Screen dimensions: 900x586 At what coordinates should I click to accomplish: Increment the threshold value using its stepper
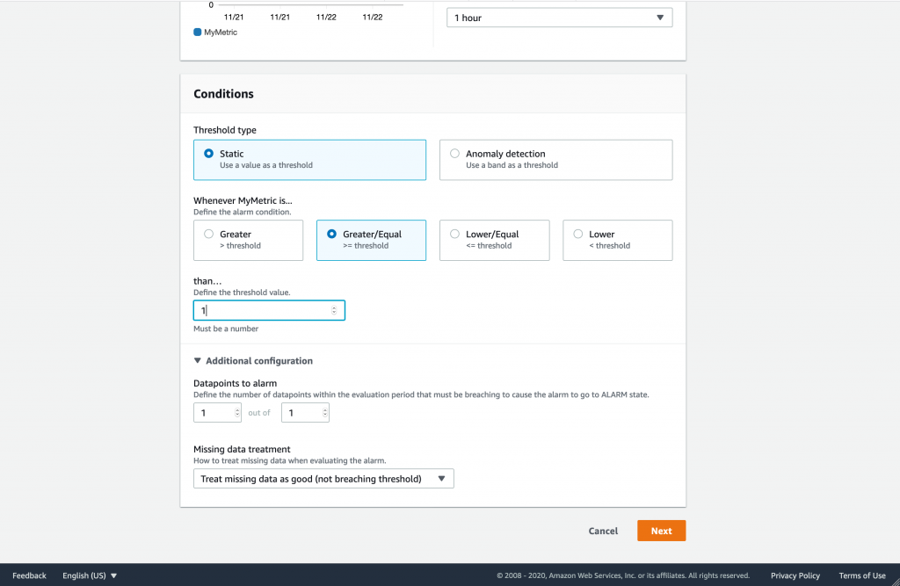pyautogui.click(x=334, y=307)
